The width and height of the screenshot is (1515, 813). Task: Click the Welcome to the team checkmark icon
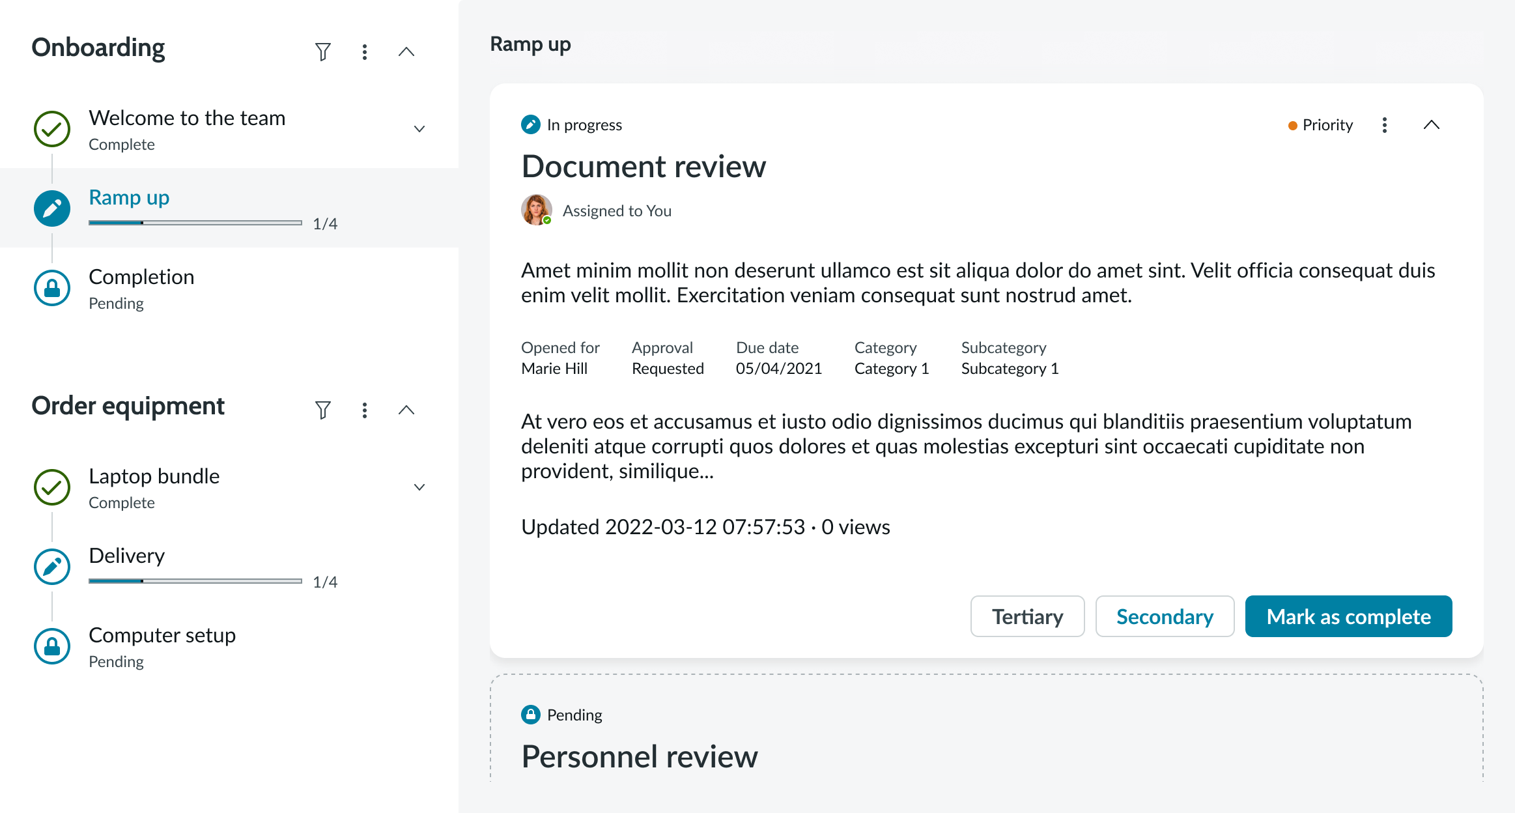(52, 129)
